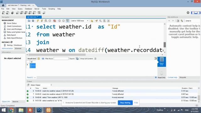Click the Rollback transaction icon

(63, 21)
